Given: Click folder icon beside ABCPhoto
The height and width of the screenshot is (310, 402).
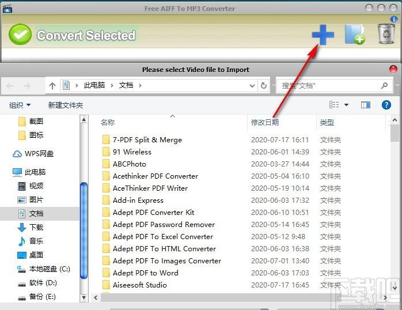Looking at the screenshot, I should tap(106, 164).
